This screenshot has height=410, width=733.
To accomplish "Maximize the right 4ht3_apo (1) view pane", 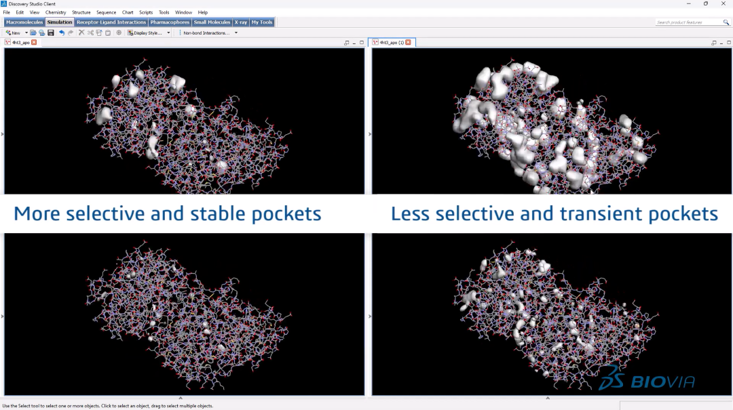I will click(x=729, y=43).
